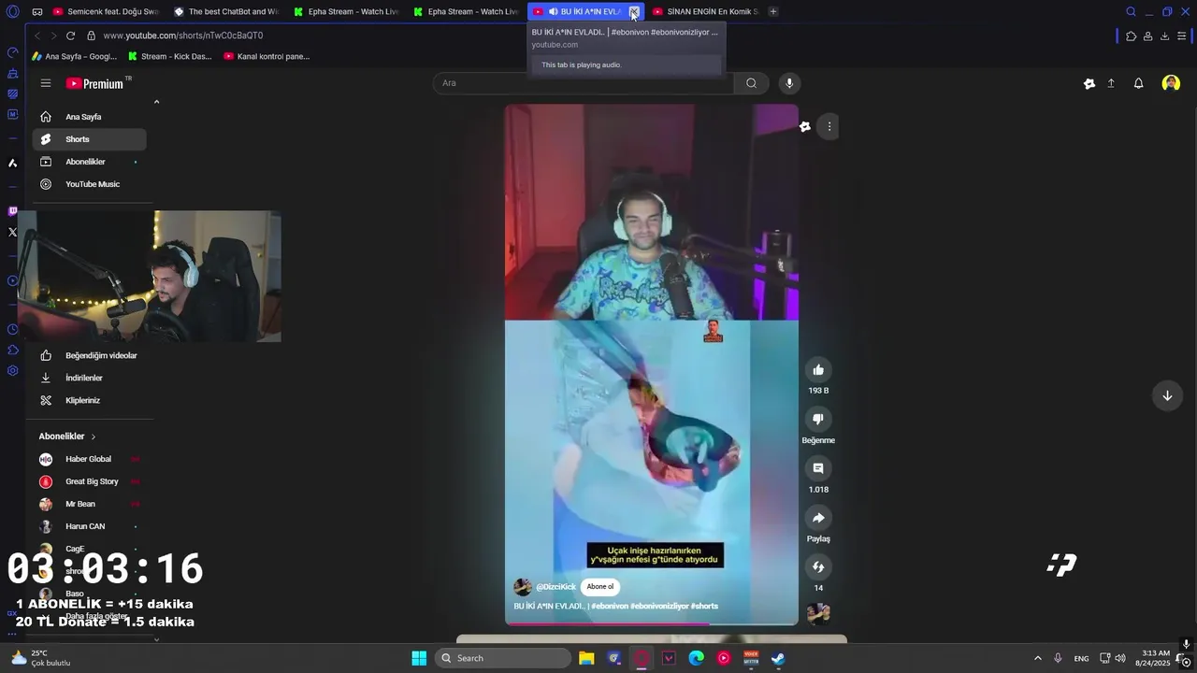The height and width of the screenshot is (673, 1197).
Task: Like the Short with thumbs up
Action: [818, 370]
